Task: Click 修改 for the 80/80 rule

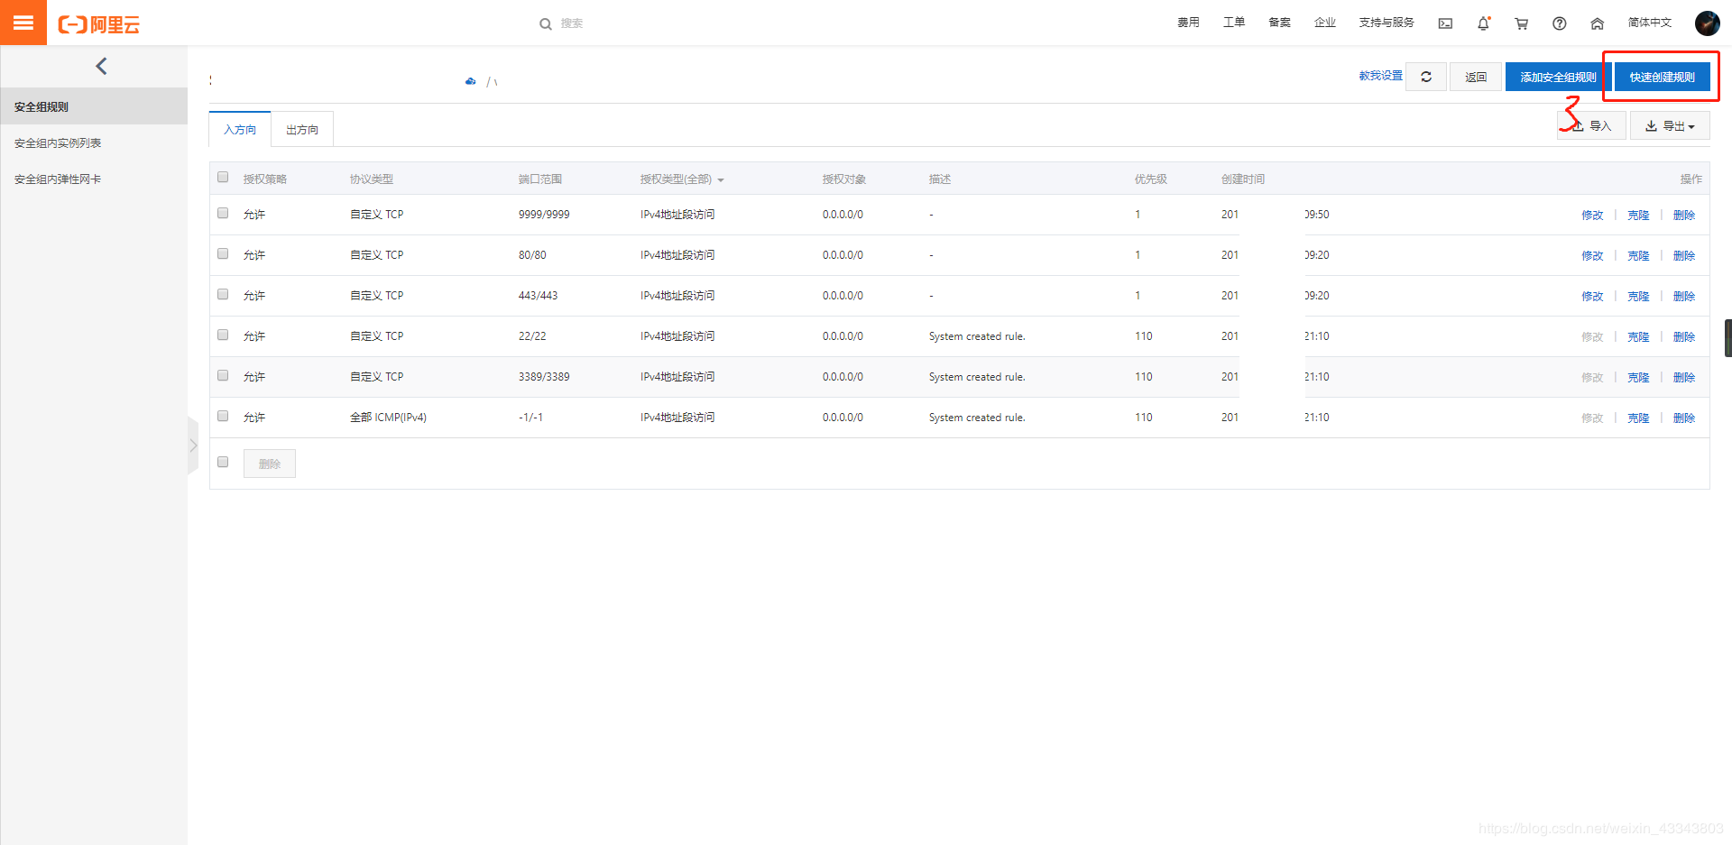Action: pos(1592,255)
